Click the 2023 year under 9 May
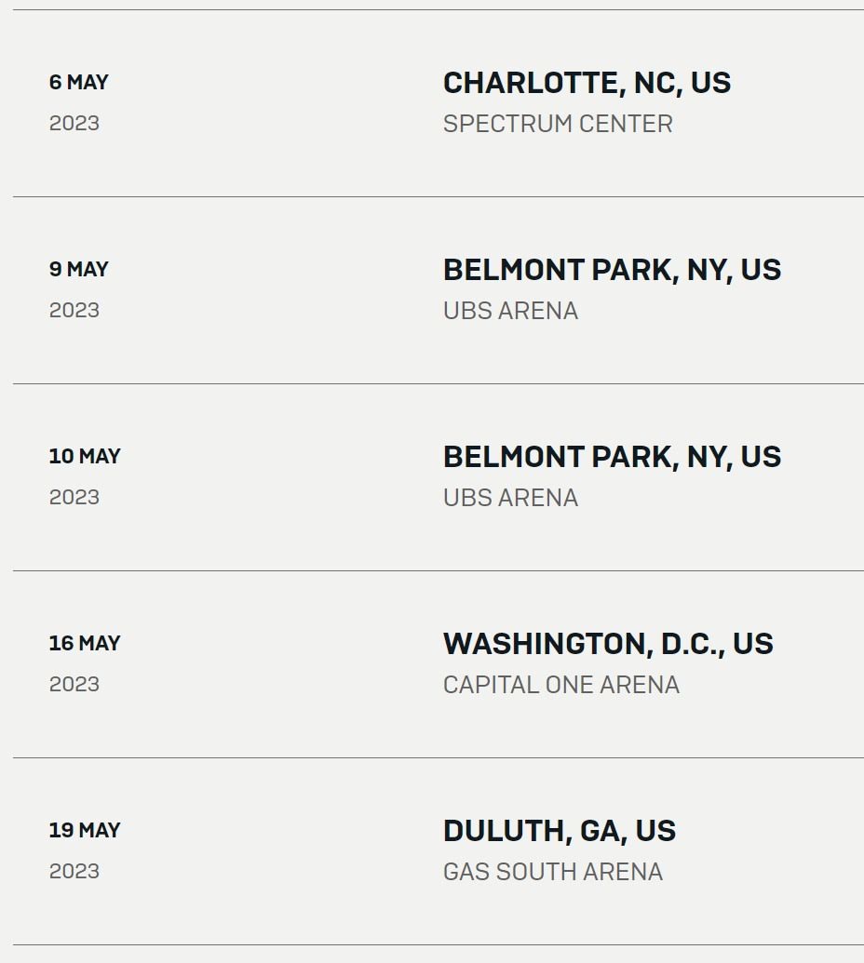 pyautogui.click(x=74, y=310)
